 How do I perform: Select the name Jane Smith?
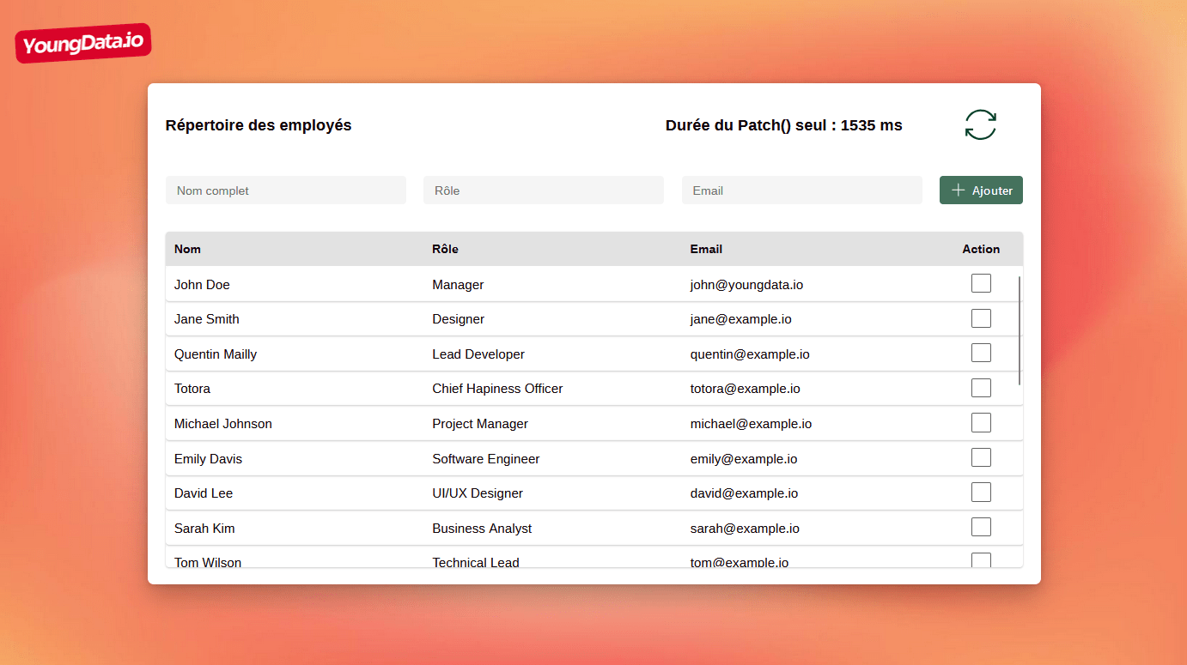click(x=207, y=319)
